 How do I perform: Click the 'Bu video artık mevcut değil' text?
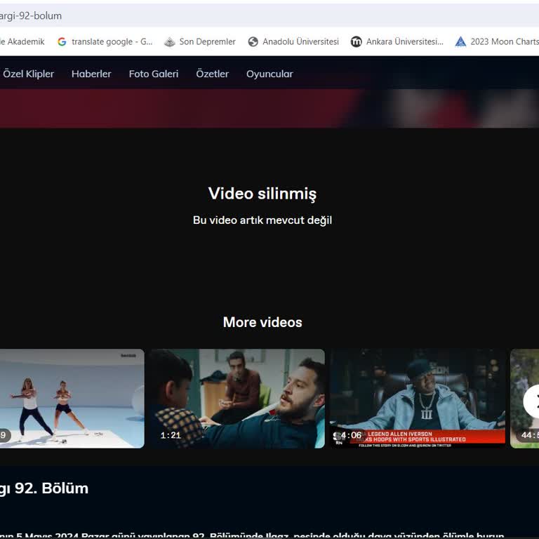pos(262,220)
